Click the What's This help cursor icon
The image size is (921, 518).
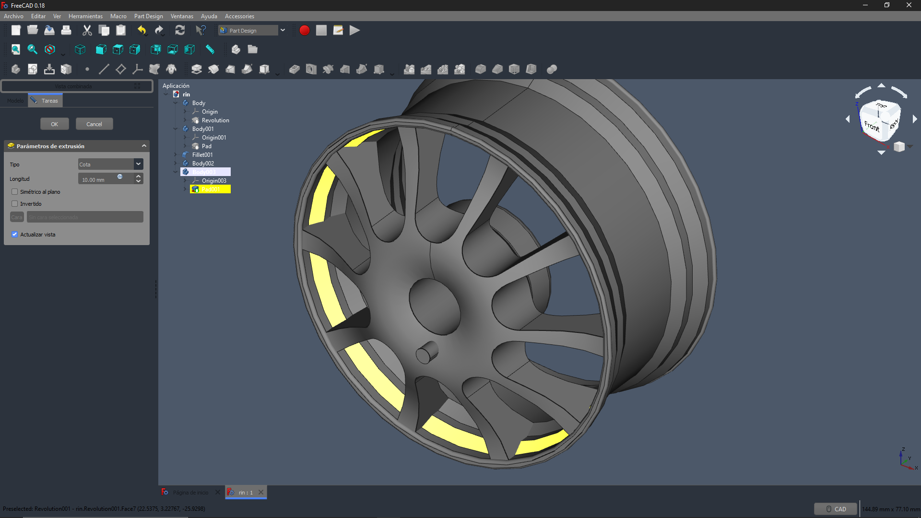tap(201, 30)
